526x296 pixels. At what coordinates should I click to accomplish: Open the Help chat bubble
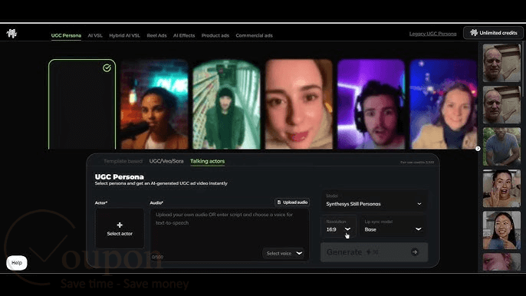pyautogui.click(x=17, y=263)
